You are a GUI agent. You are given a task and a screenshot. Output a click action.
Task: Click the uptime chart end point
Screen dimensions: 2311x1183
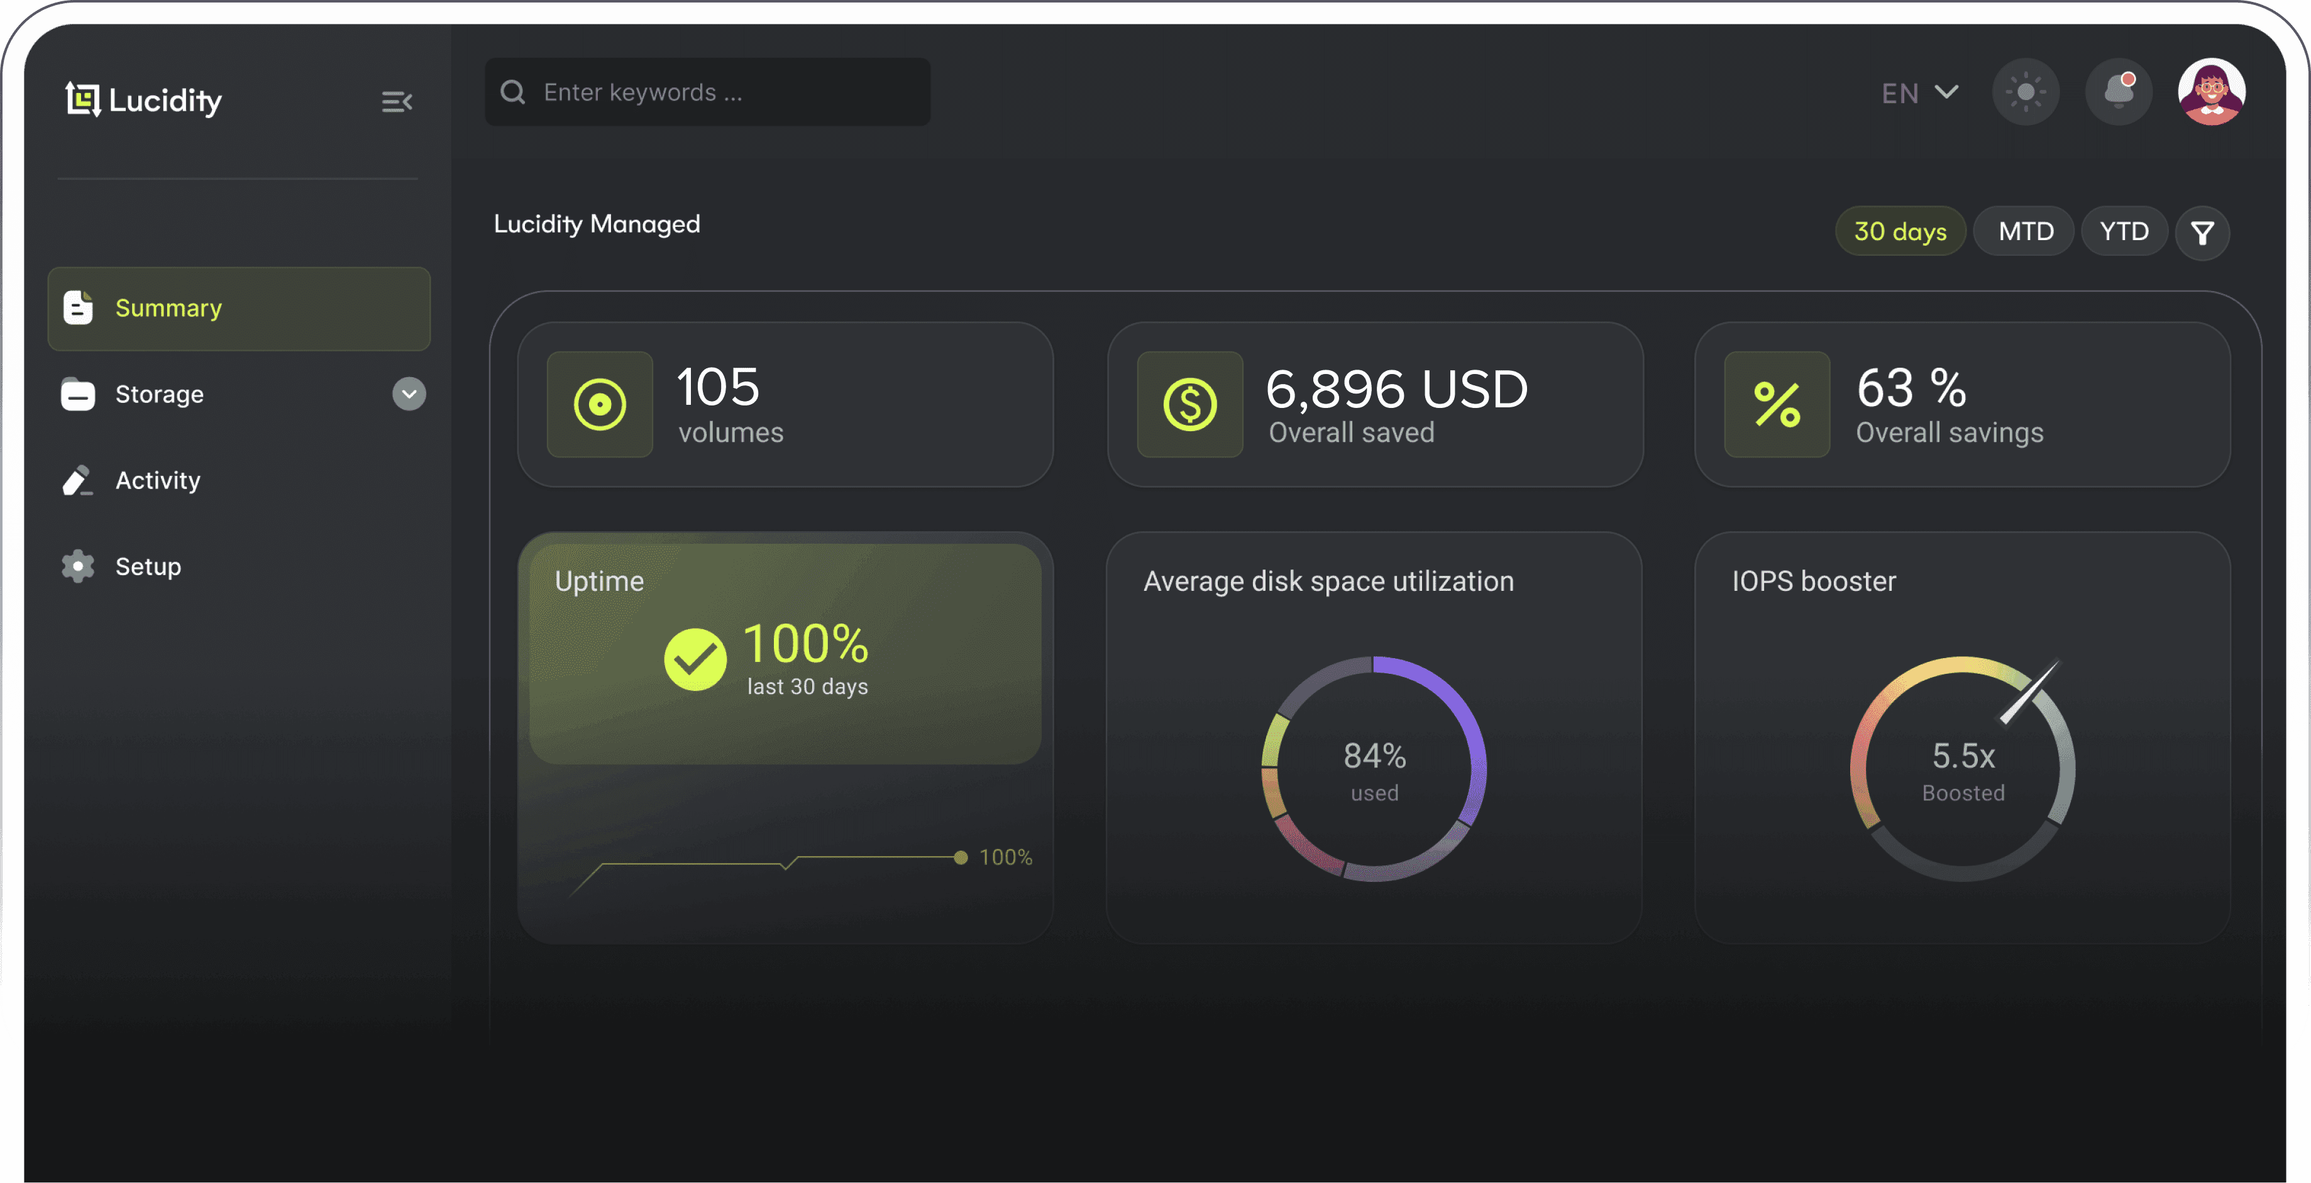(x=961, y=857)
